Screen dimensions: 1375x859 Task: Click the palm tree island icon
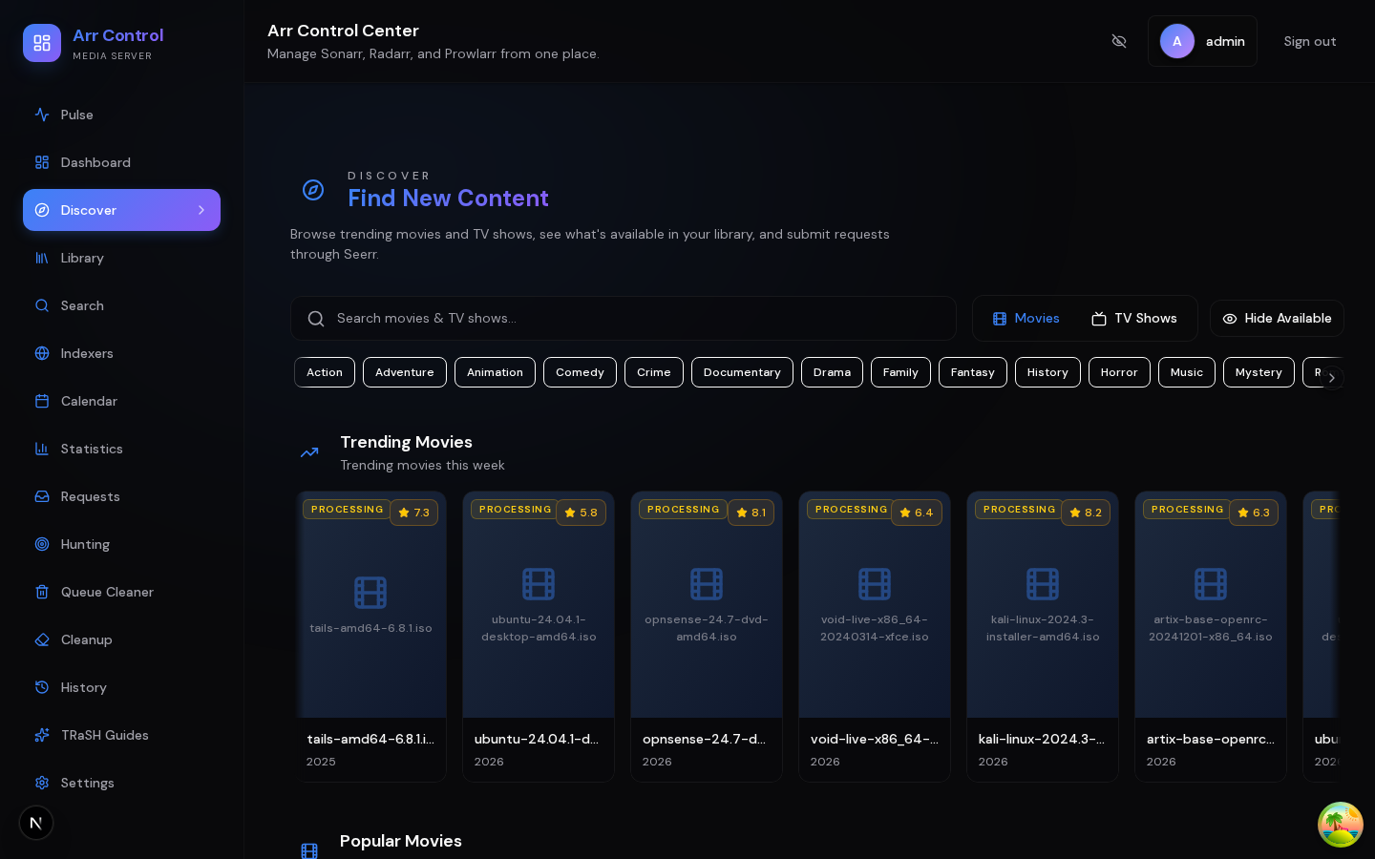(x=1341, y=825)
